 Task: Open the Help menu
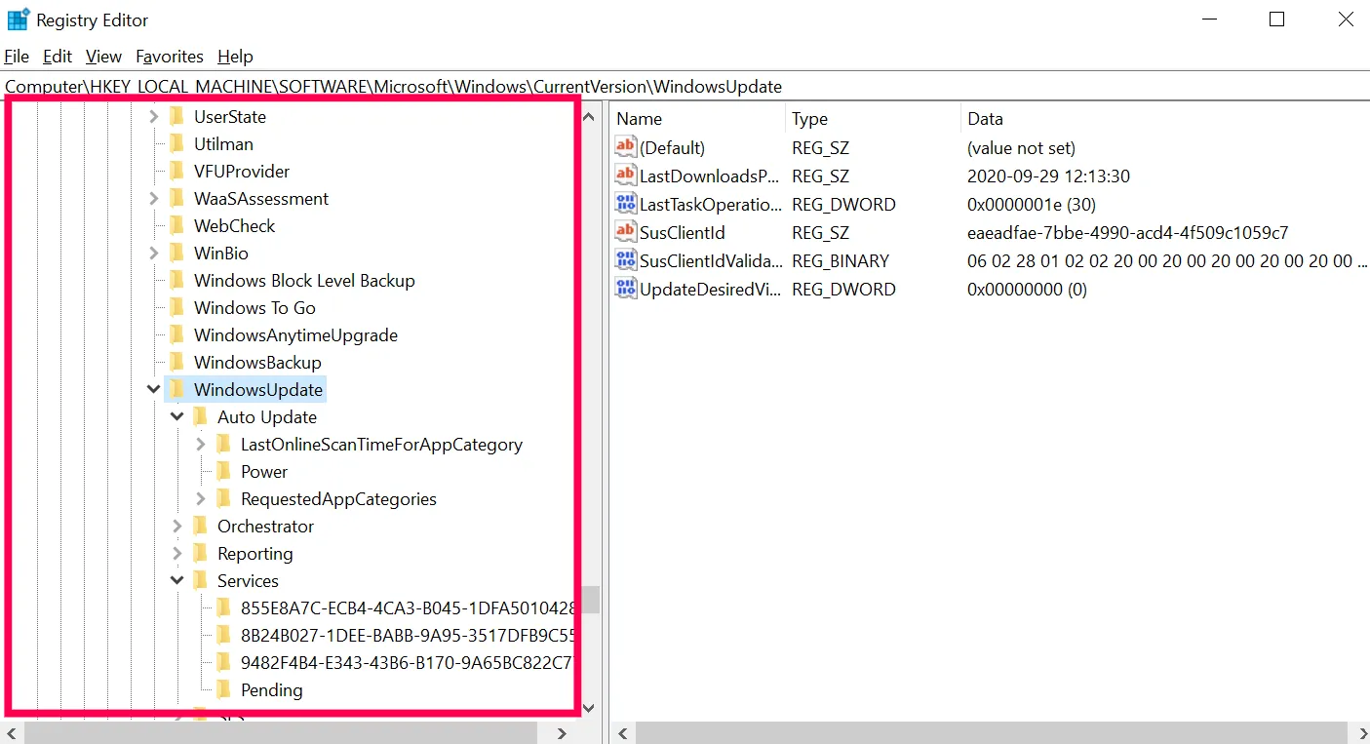pos(235,57)
